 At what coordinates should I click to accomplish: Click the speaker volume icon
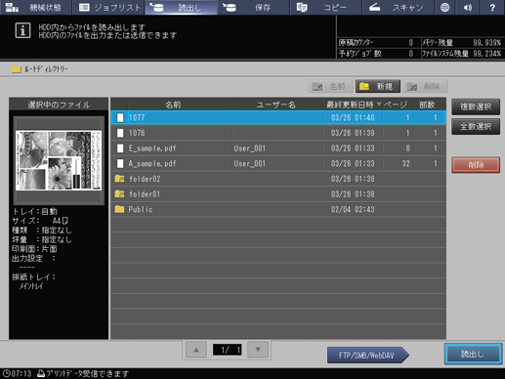click(468, 8)
